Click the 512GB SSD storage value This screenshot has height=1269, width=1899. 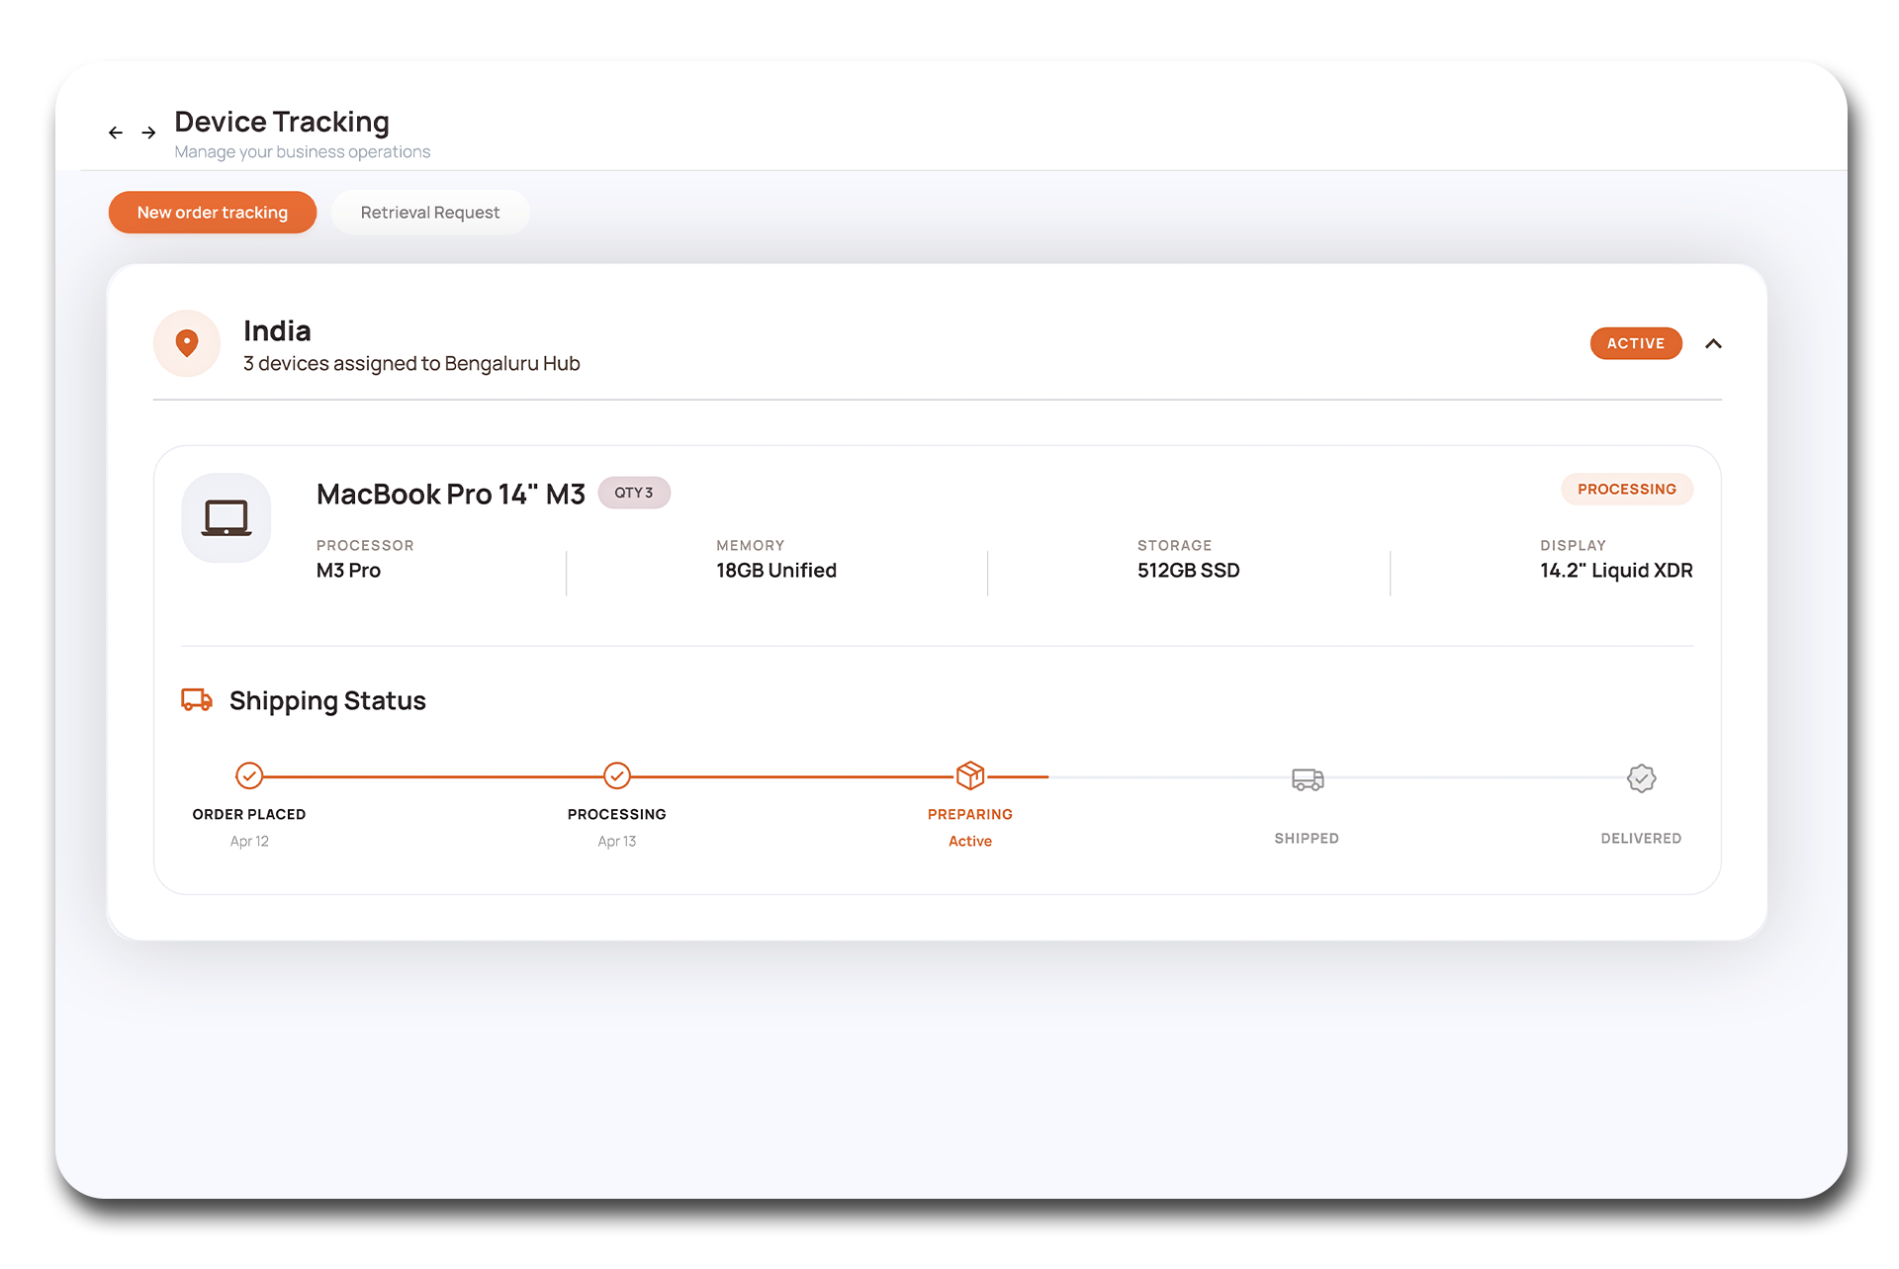click(x=1189, y=571)
